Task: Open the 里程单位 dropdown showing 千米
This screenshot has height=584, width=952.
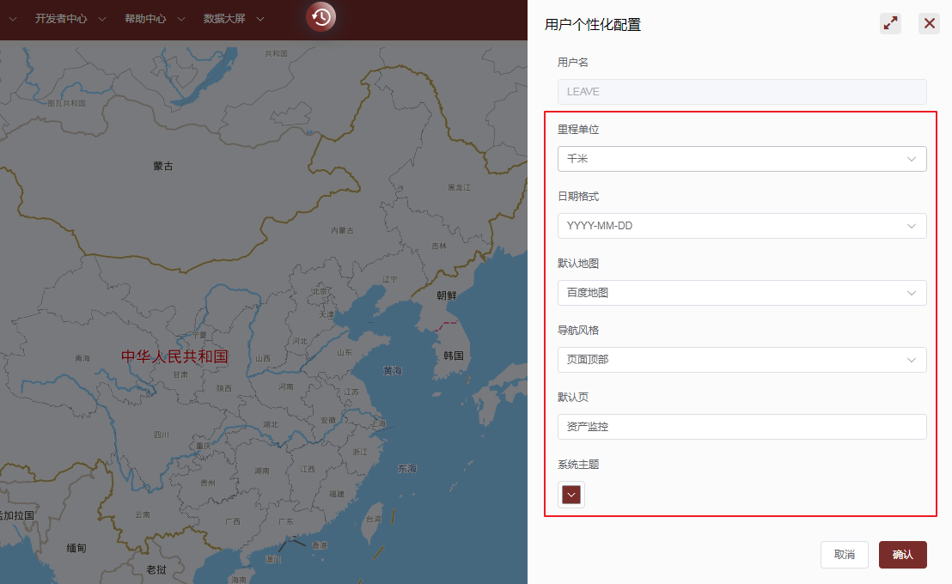Action: coord(741,159)
